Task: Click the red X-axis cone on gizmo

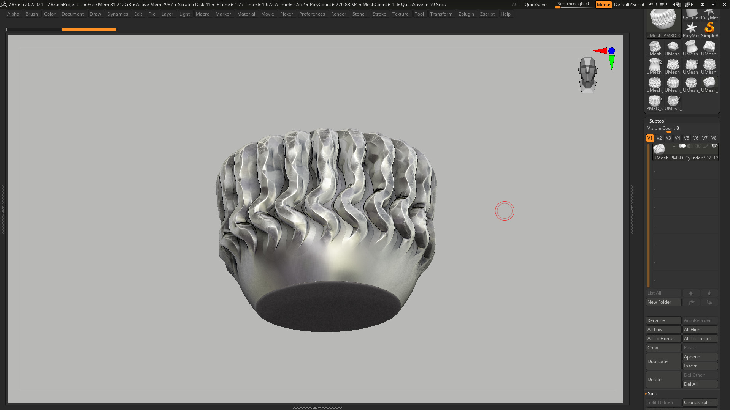Action: (x=600, y=50)
